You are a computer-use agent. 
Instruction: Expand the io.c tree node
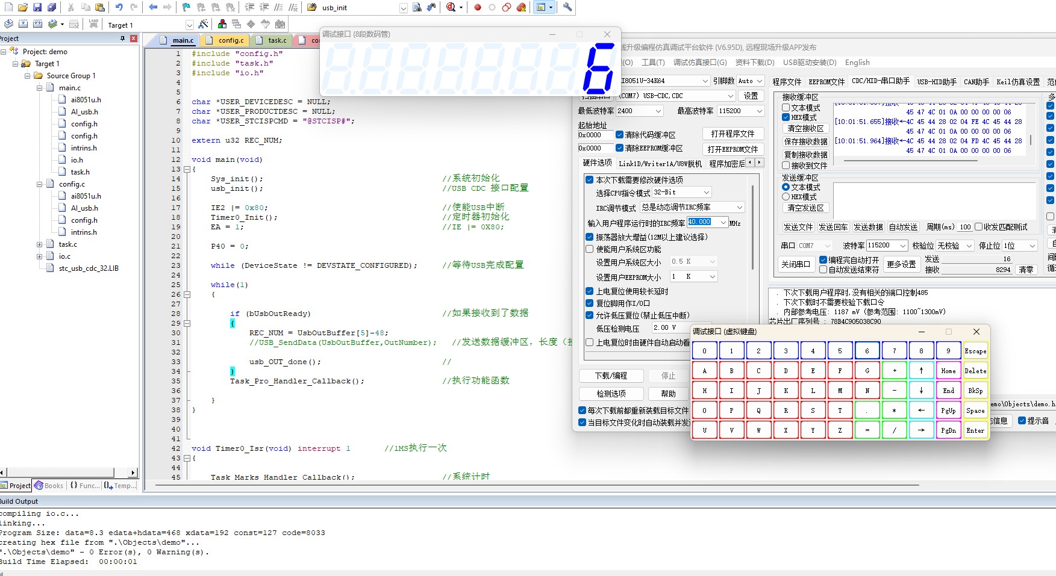tap(39, 256)
